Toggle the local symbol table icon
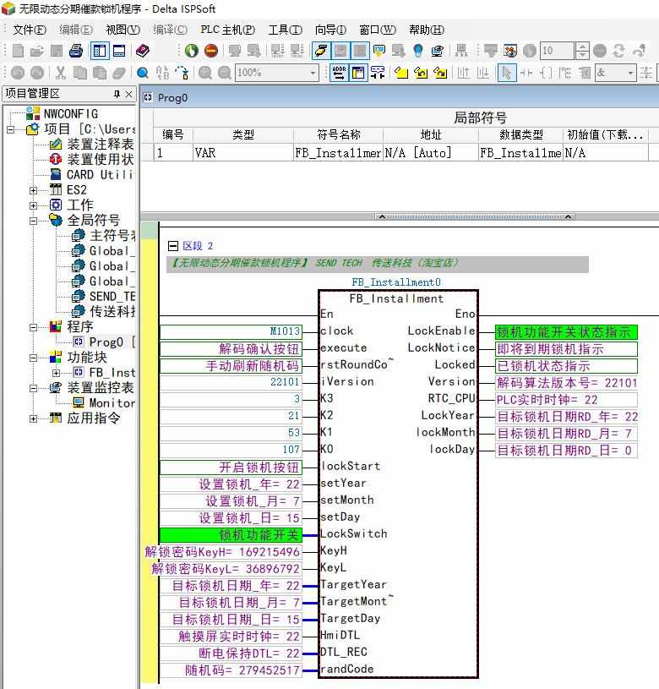The image size is (659, 689). click(x=358, y=73)
